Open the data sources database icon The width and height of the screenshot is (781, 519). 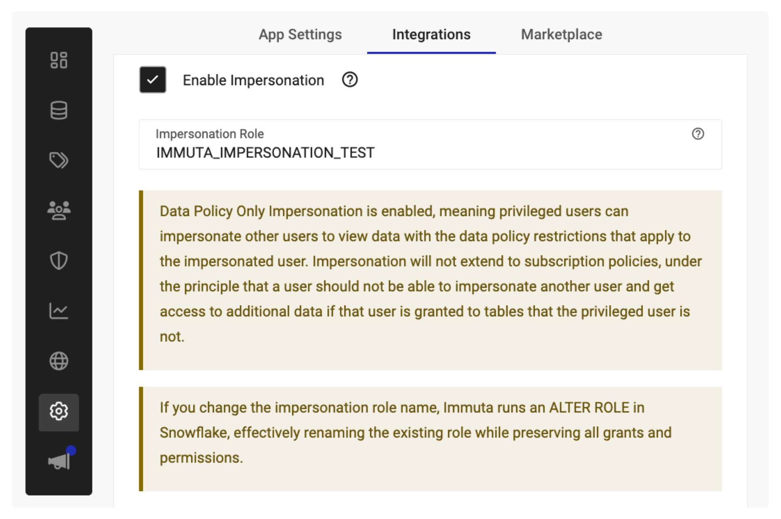tap(59, 110)
